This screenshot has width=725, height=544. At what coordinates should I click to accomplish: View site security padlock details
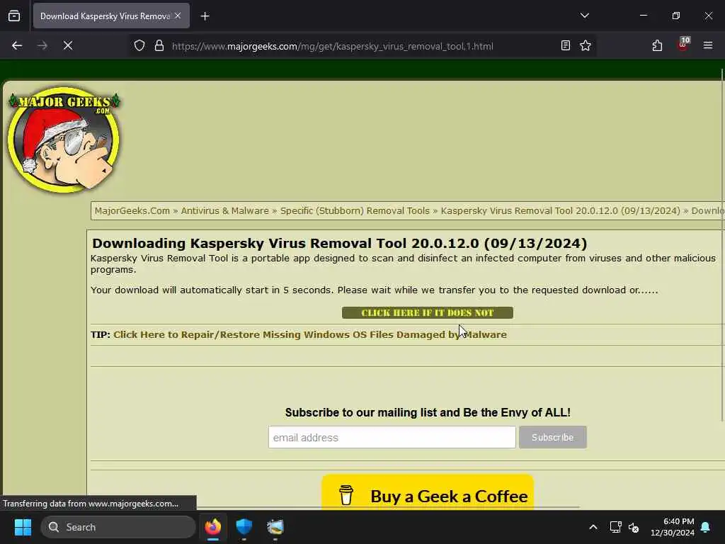tap(159, 45)
